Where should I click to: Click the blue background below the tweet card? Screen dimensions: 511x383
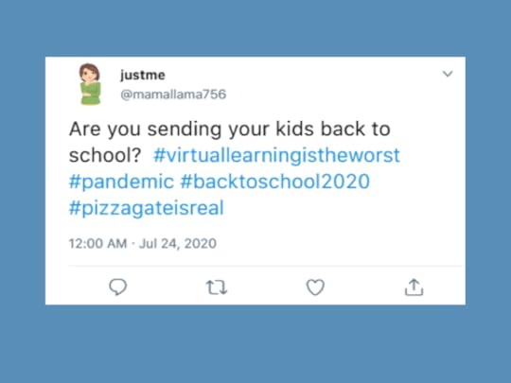pyautogui.click(x=255, y=344)
